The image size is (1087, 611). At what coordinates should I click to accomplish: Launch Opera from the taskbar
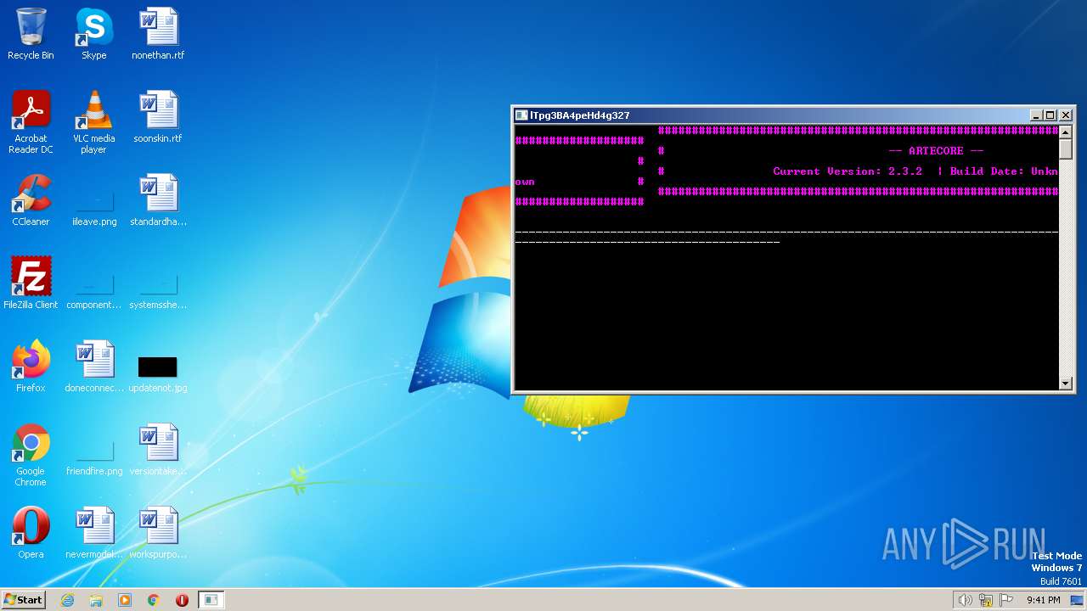click(182, 600)
